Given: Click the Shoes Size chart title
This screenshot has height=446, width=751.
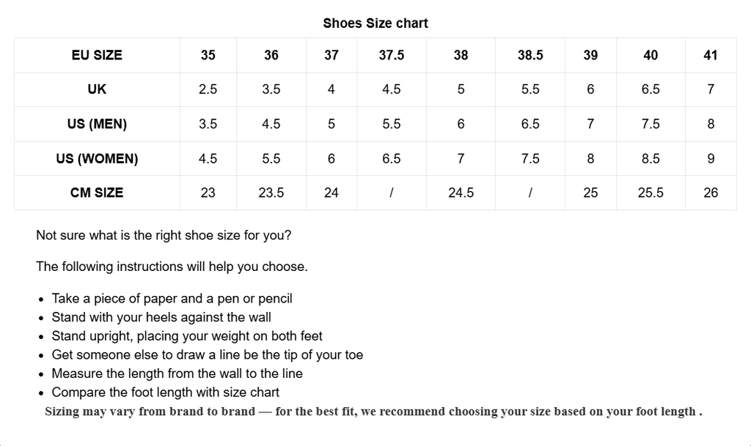Looking at the screenshot, I should [375, 23].
